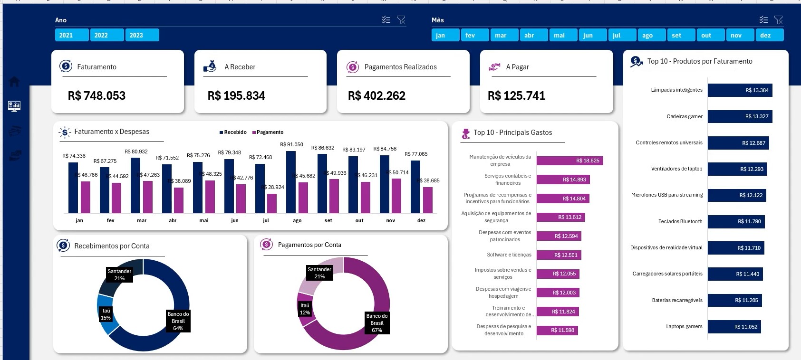Click the Faturamento x Despesas dollar icon
This screenshot has width=801, height=360.
click(65, 133)
